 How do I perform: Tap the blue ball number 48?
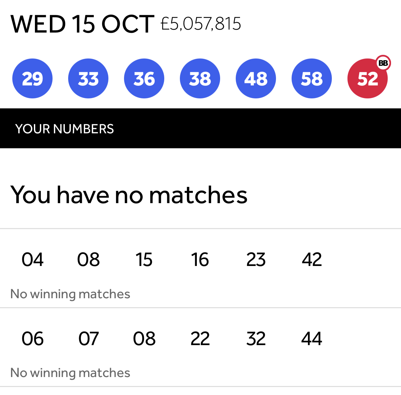[x=256, y=78]
